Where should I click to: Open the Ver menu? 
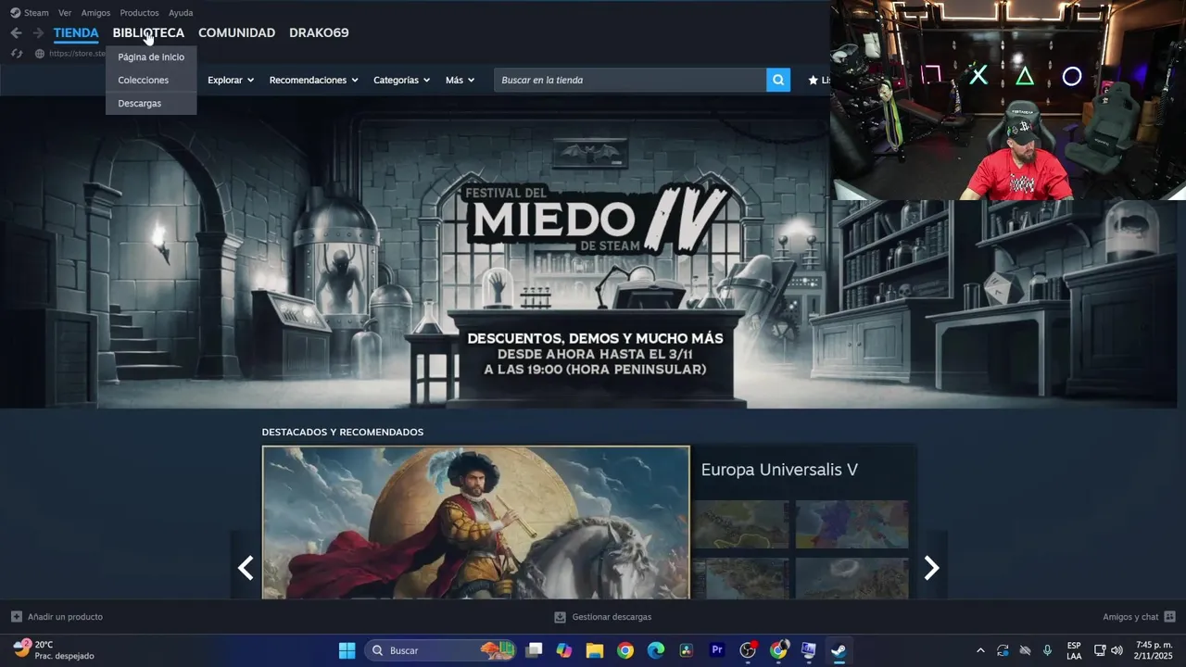[65, 13]
